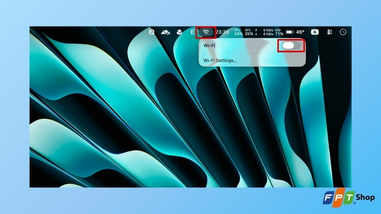381x214 pixels.
Task: Open the GPU 25% monitor
Action: pos(249,32)
